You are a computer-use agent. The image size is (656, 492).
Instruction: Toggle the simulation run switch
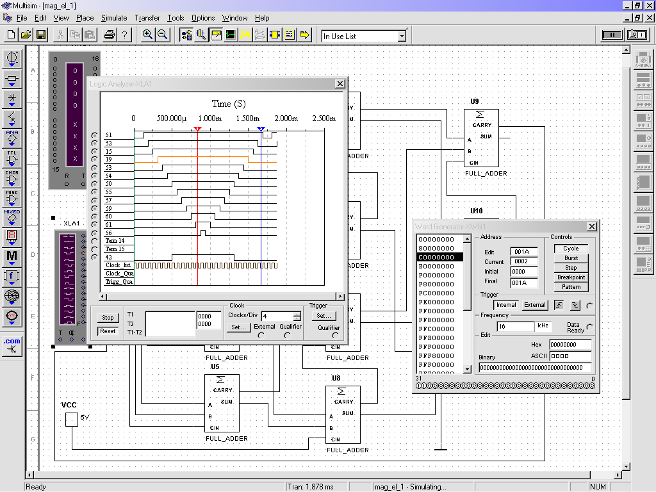(x=637, y=35)
